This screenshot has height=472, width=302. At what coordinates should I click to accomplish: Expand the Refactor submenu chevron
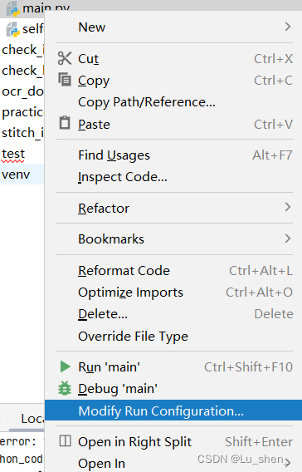point(288,207)
